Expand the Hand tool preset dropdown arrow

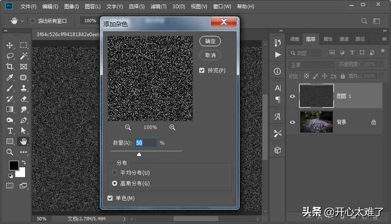tap(23, 21)
